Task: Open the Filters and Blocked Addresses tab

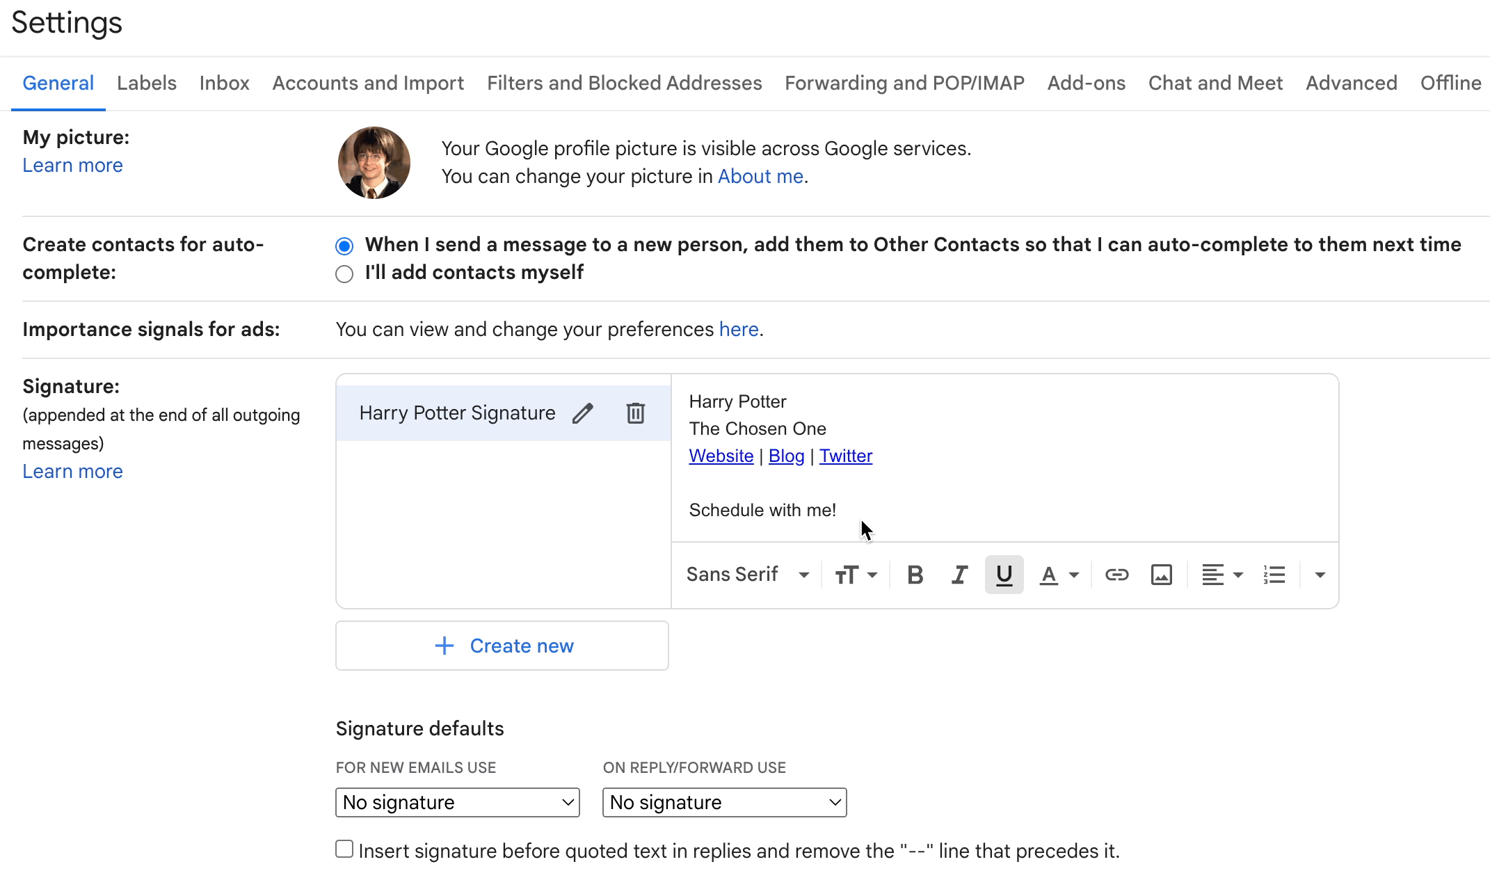Action: 624,83
